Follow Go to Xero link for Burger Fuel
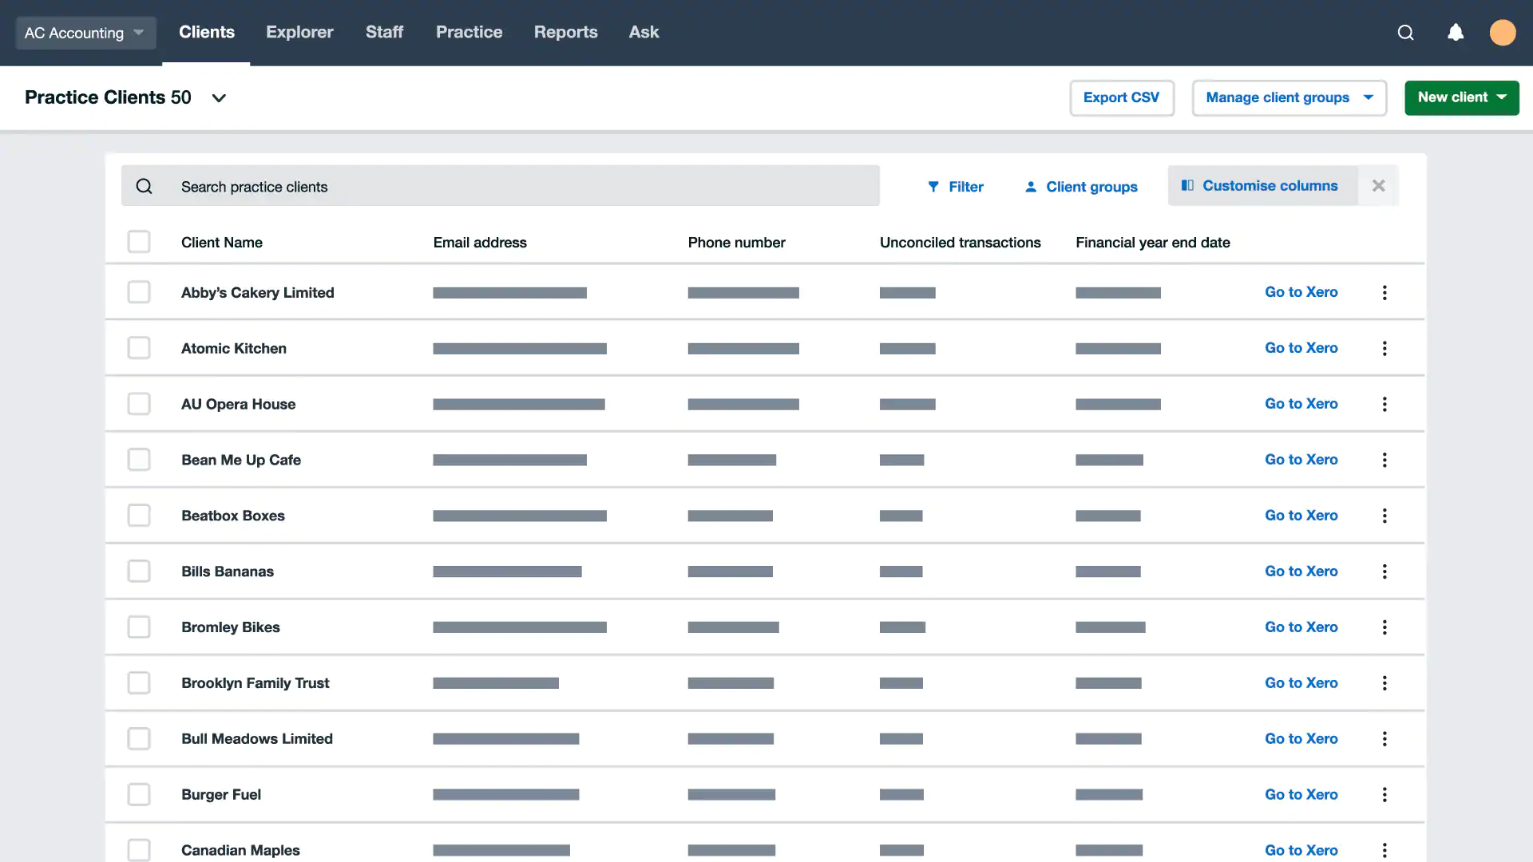This screenshot has width=1533, height=862. [1301, 794]
